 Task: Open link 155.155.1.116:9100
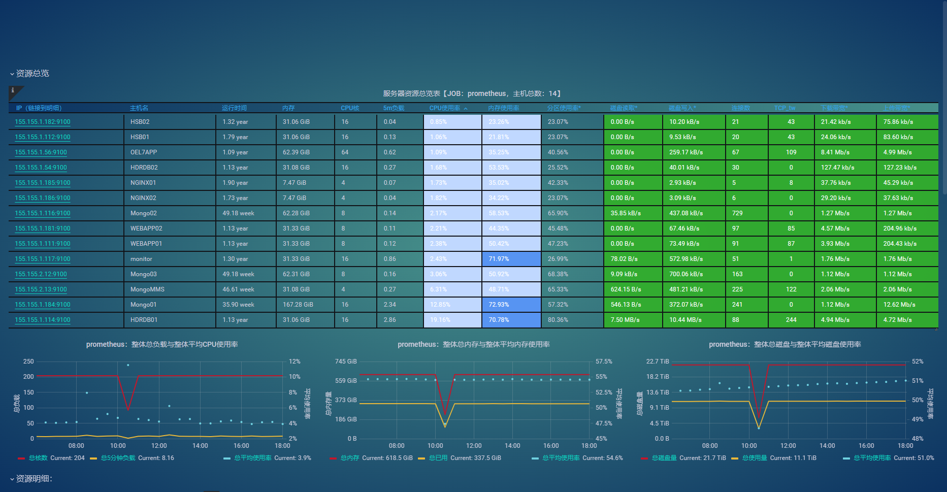coord(43,213)
